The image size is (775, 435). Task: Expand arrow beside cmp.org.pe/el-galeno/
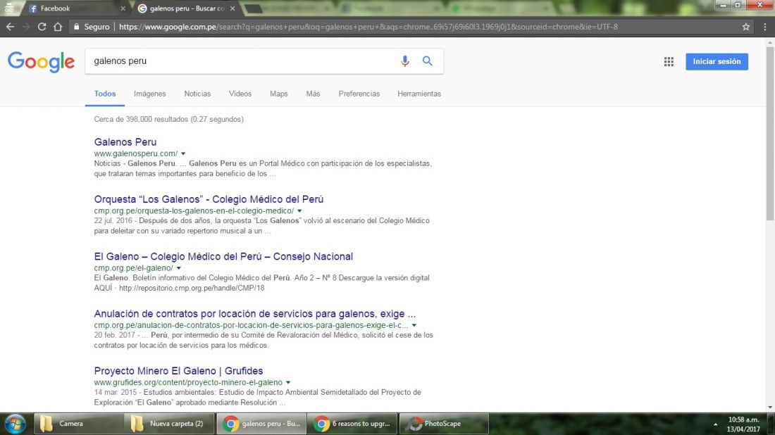[x=179, y=268]
